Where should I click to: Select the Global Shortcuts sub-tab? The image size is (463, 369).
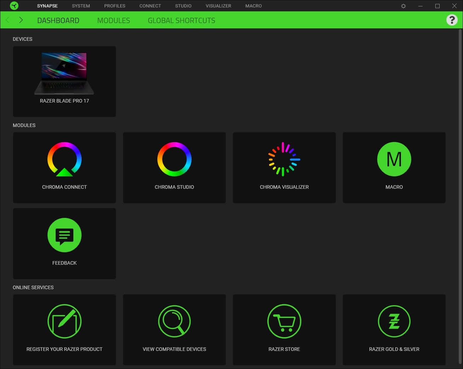pyautogui.click(x=182, y=21)
